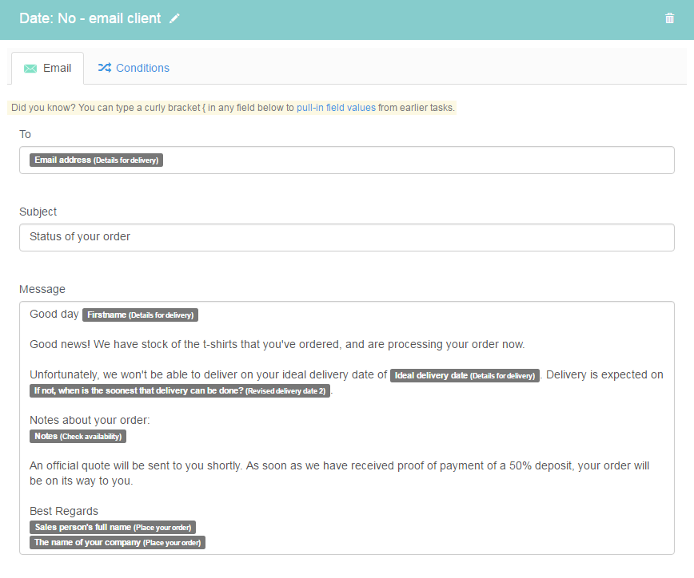The width and height of the screenshot is (694, 578).
Task: Click the 'Date: No - email client' title
Action: click(x=90, y=18)
